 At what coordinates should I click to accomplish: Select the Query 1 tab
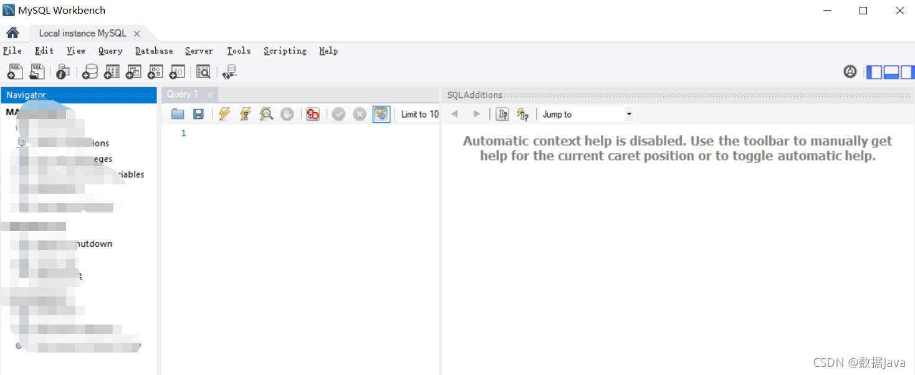point(182,94)
